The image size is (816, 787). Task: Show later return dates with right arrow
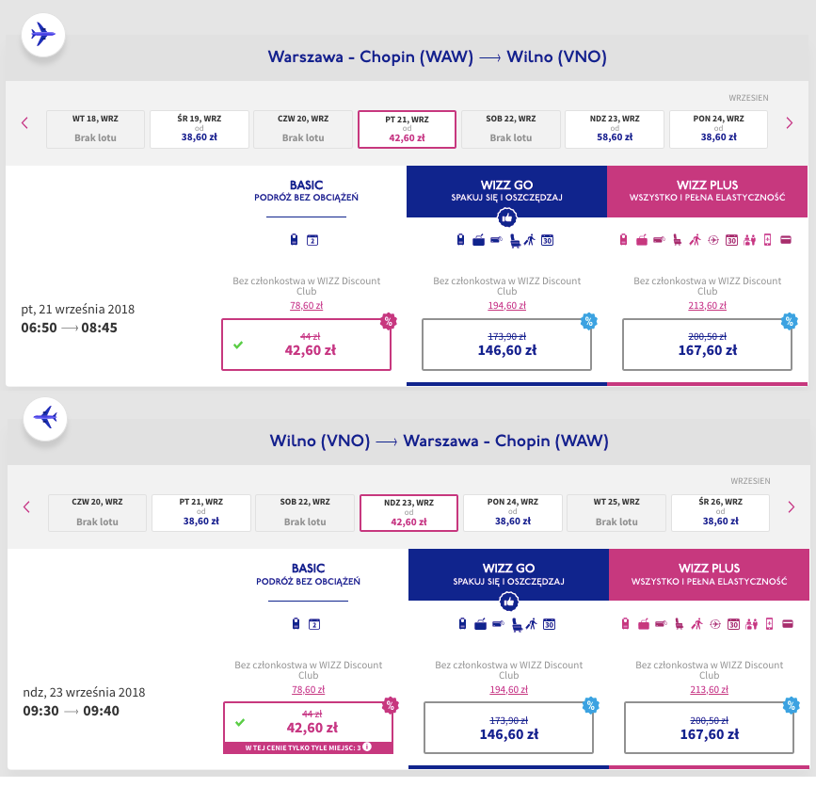pyautogui.click(x=791, y=506)
